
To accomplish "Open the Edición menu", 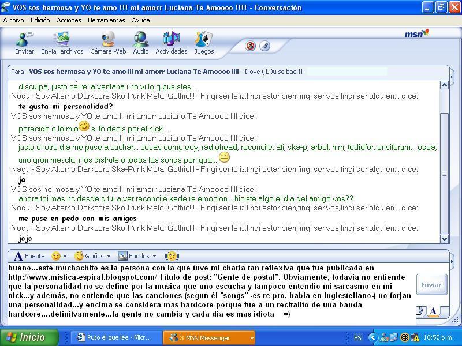I will pos(40,20).
